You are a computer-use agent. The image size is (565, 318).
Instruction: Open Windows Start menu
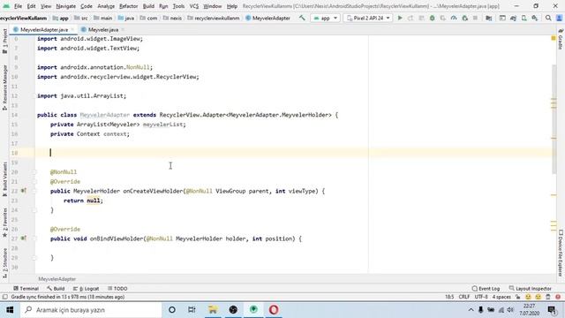(10, 310)
